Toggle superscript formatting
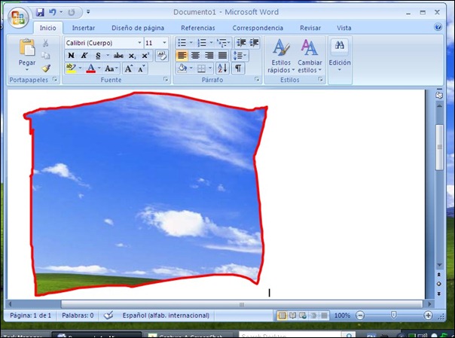This screenshot has width=455, height=338. pos(145,56)
